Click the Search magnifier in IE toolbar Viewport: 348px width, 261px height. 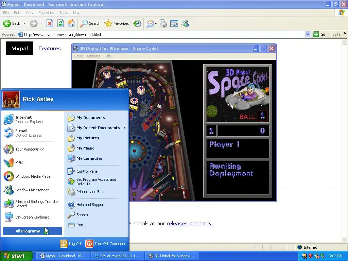click(90, 23)
